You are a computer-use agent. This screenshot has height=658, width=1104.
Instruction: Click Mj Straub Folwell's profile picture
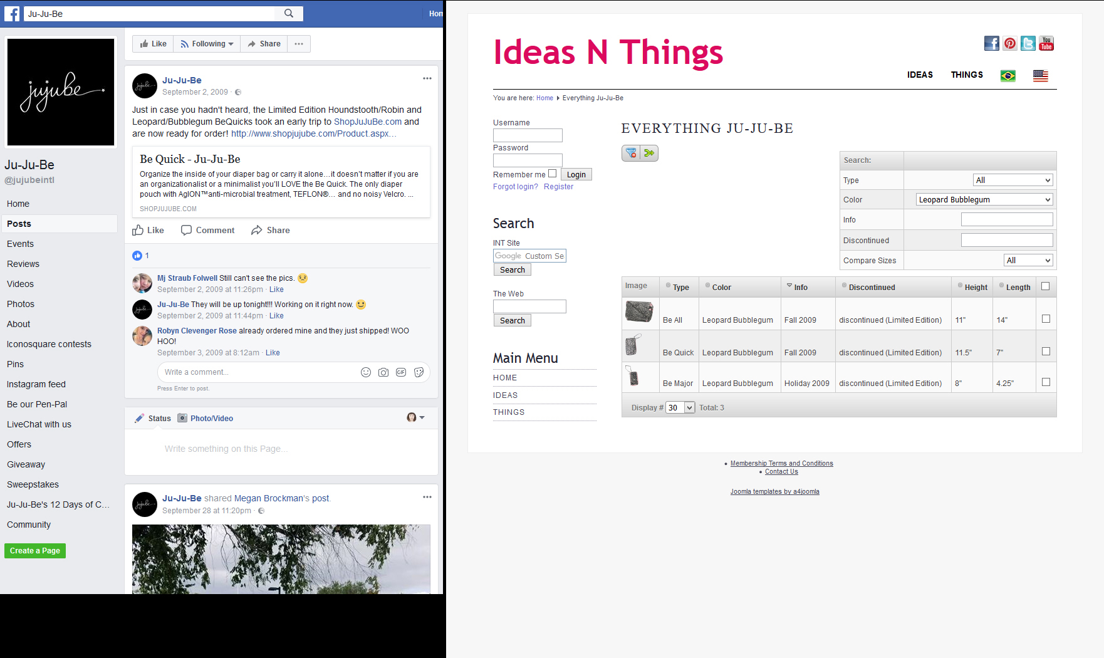tap(142, 283)
